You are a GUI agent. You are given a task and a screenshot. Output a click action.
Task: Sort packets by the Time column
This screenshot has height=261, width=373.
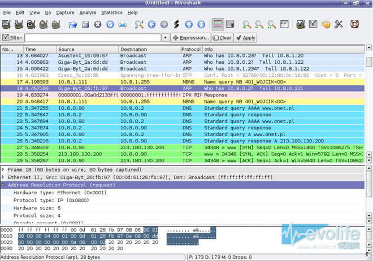point(40,50)
